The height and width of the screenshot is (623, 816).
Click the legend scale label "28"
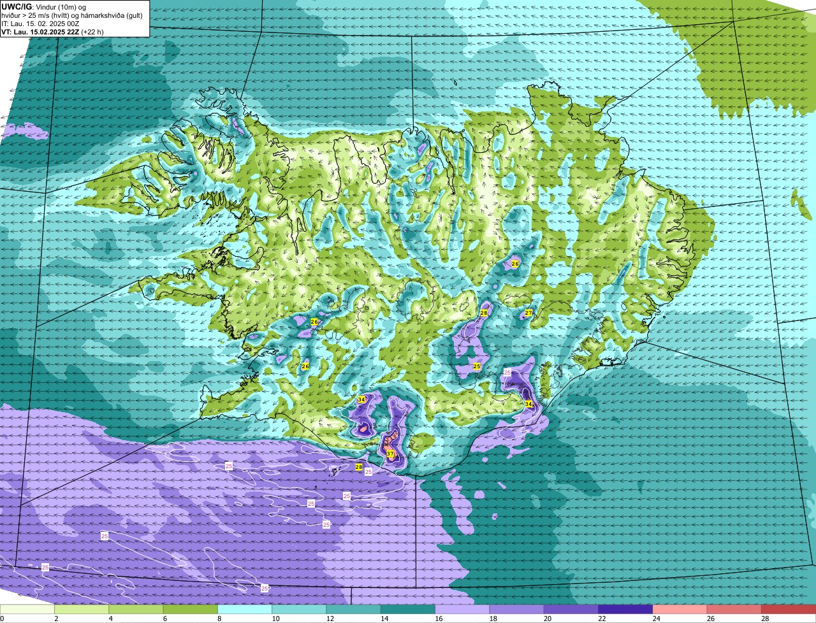click(x=766, y=619)
